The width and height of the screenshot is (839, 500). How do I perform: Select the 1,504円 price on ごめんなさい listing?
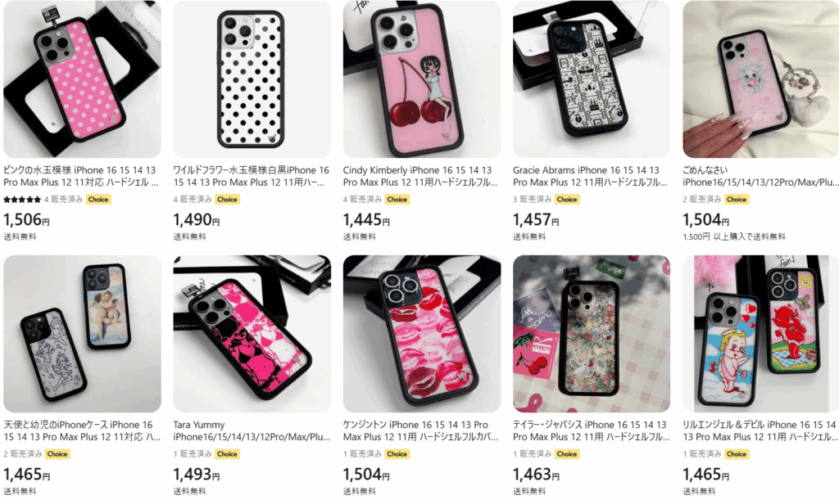705,219
